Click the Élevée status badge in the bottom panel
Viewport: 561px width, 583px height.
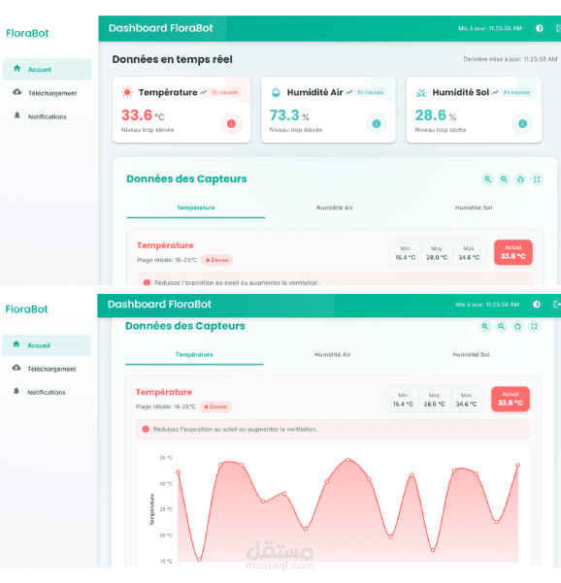click(x=215, y=406)
